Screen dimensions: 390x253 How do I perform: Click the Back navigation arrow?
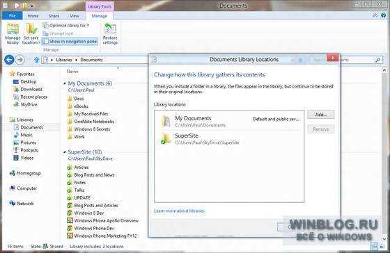pyautogui.click(x=9, y=60)
